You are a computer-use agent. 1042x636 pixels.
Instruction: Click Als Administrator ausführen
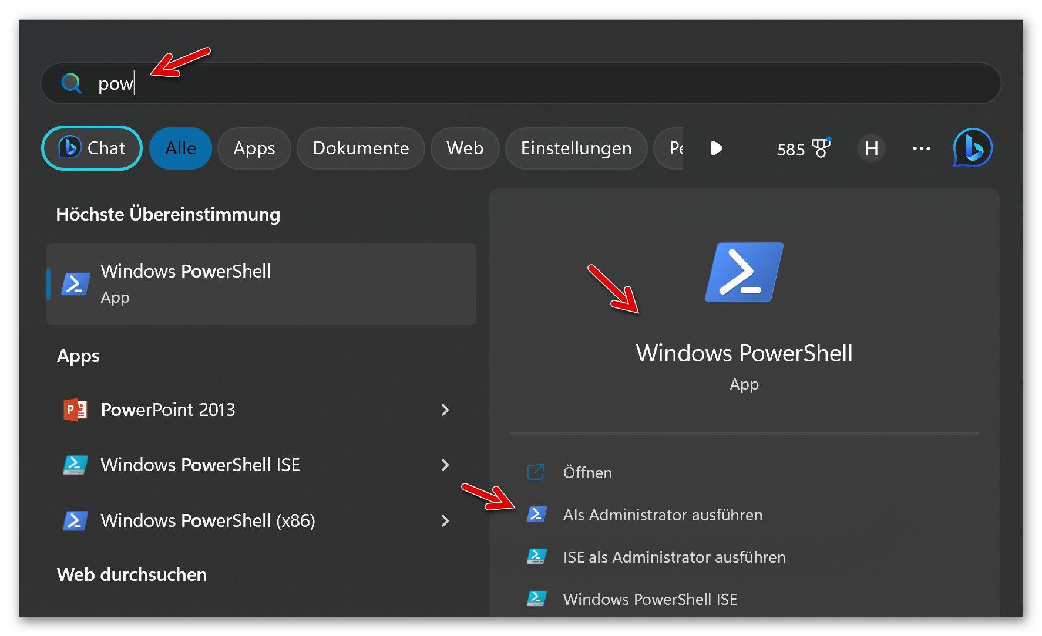(662, 515)
